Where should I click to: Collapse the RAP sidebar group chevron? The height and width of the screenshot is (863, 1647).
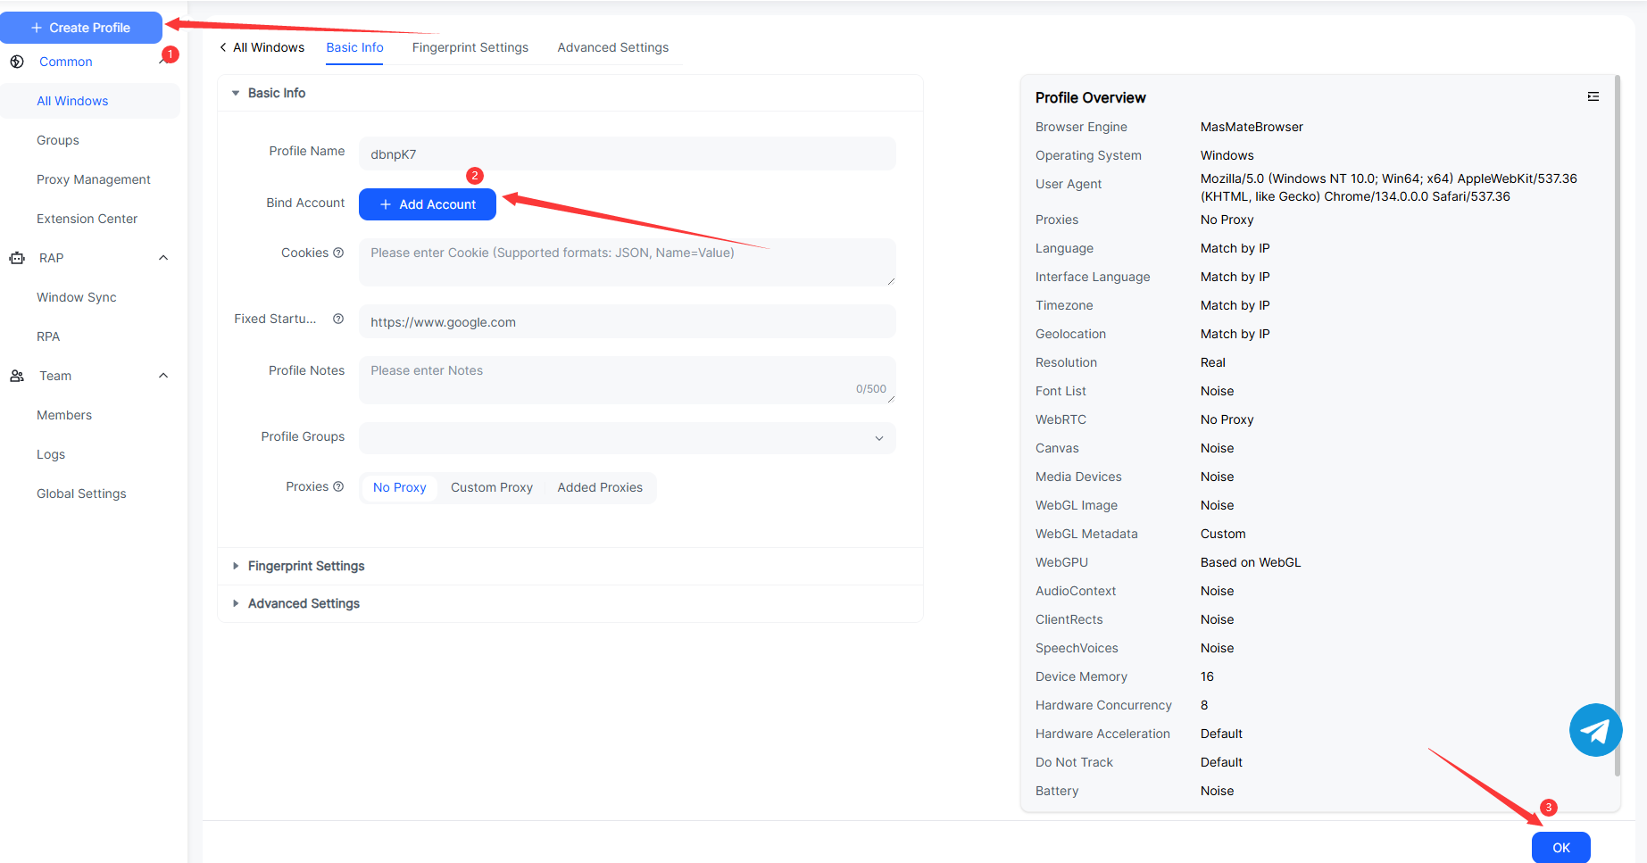pyautogui.click(x=163, y=258)
